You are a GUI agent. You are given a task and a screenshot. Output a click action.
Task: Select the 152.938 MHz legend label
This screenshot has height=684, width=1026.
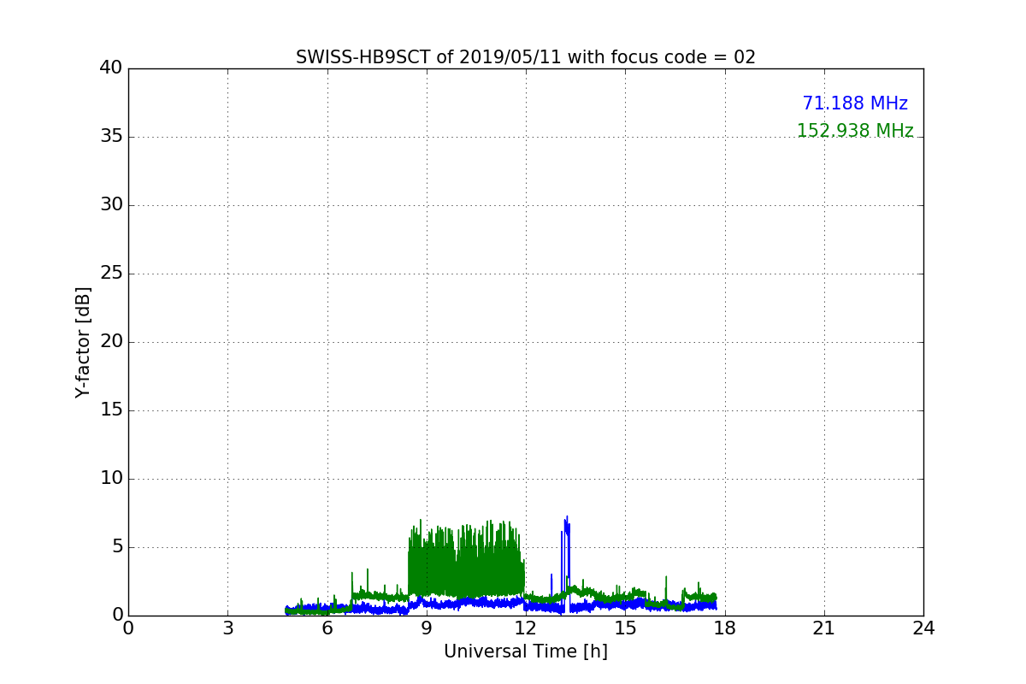tap(855, 131)
